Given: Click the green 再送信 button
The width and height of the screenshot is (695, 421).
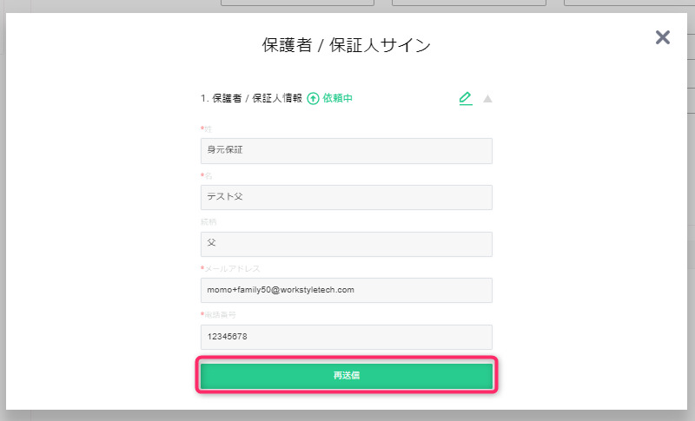Looking at the screenshot, I should tap(346, 376).
